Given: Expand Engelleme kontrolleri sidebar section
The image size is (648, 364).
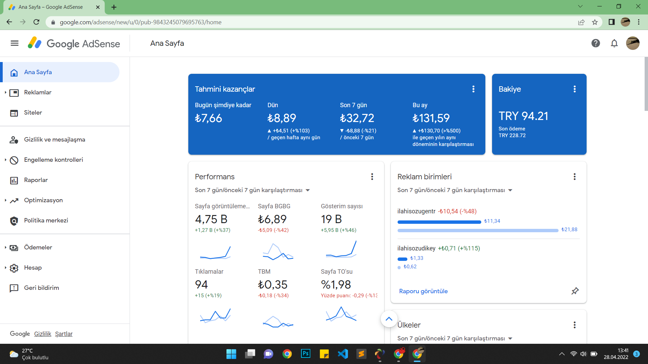Looking at the screenshot, I should click(x=5, y=160).
